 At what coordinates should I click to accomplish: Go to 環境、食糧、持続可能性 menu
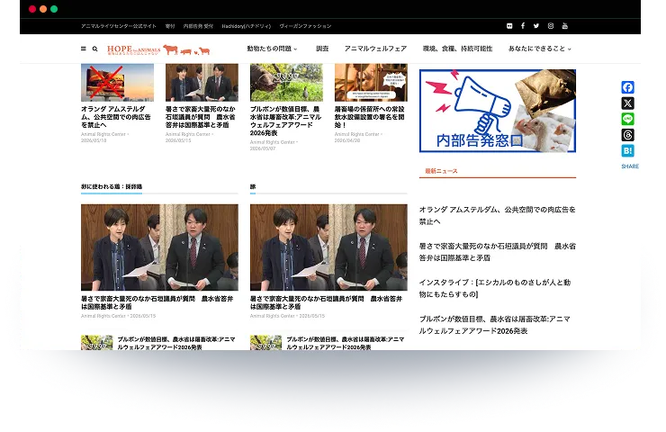(457, 49)
